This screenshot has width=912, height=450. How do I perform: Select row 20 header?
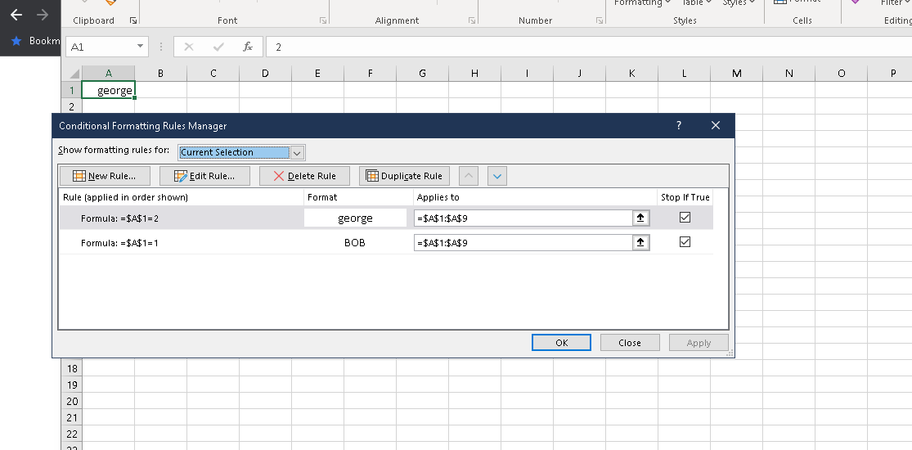pos(72,401)
